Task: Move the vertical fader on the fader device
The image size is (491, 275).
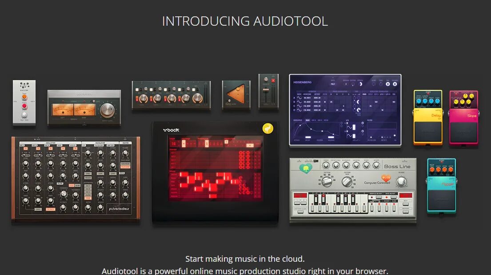Action: [x=266, y=89]
